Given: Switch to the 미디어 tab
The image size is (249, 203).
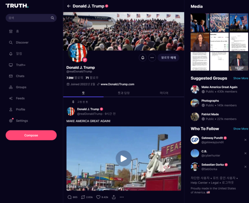Looking at the screenshot, I should 164,93.
